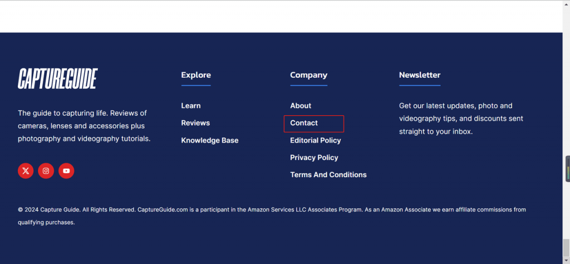Click the copyright notice text
Screen dimensions: 570x264
click(x=272, y=216)
